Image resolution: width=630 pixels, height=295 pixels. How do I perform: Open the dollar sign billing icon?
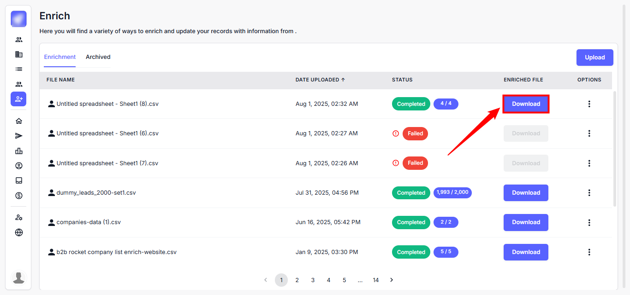tap(19, 196)
